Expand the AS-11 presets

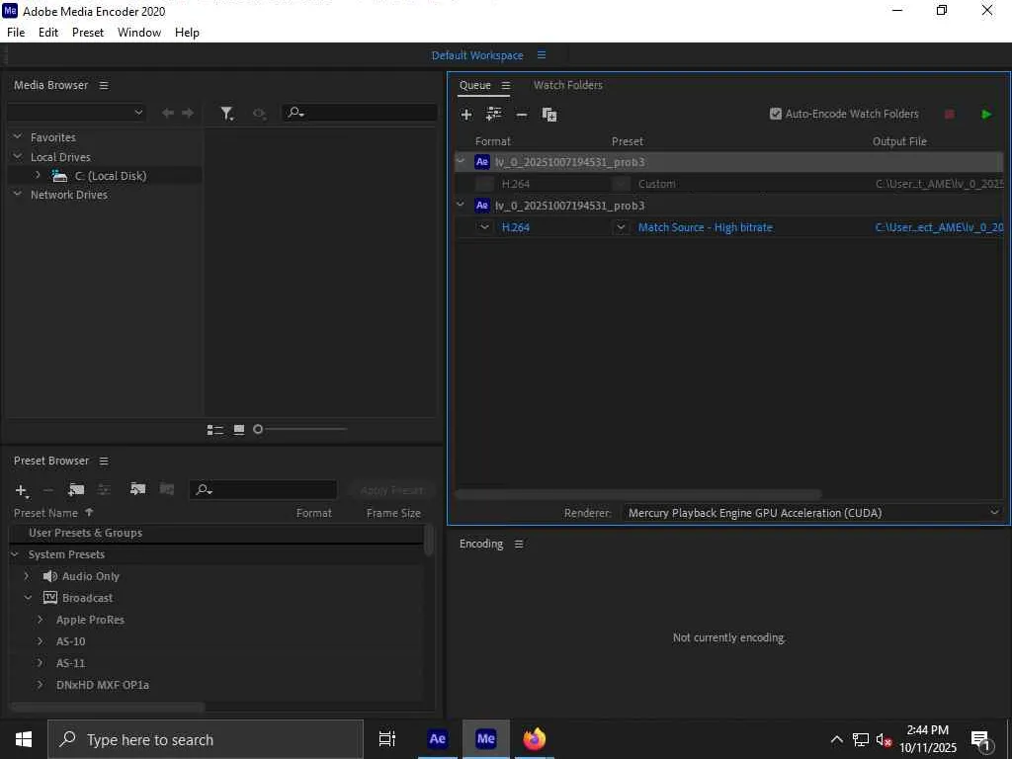[40, 663]
